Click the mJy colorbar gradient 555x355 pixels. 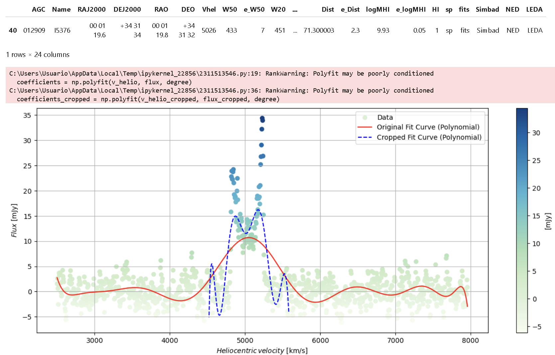[x=522, y=220]
